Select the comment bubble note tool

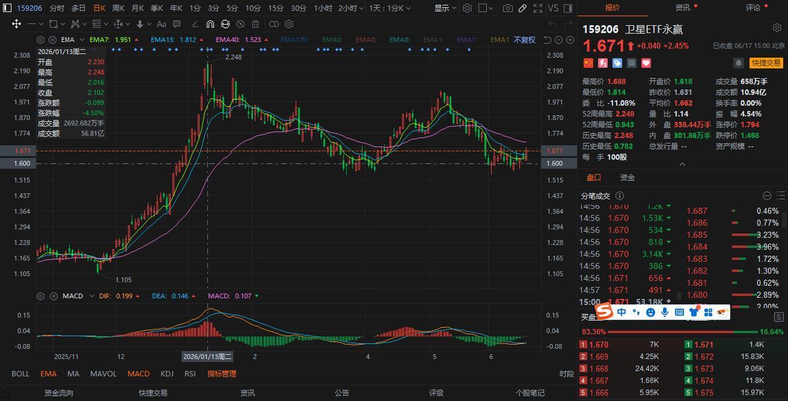177,24
